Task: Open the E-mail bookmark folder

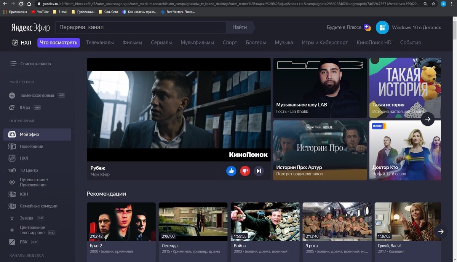Action: 60,12
